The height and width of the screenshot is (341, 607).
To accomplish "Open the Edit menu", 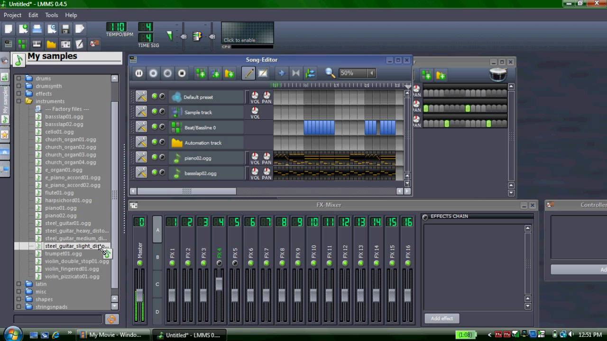I will [x=33, y=15].
